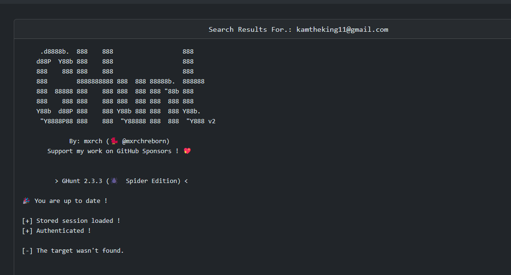The width and height of the screenshot is (511, 275).
Task: Click the "You are up to date !" message
Action: coord(71,201)
